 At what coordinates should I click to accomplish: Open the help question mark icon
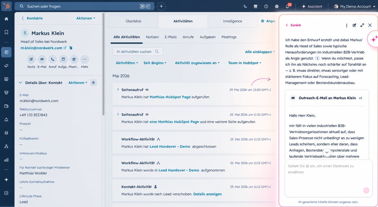266,7
